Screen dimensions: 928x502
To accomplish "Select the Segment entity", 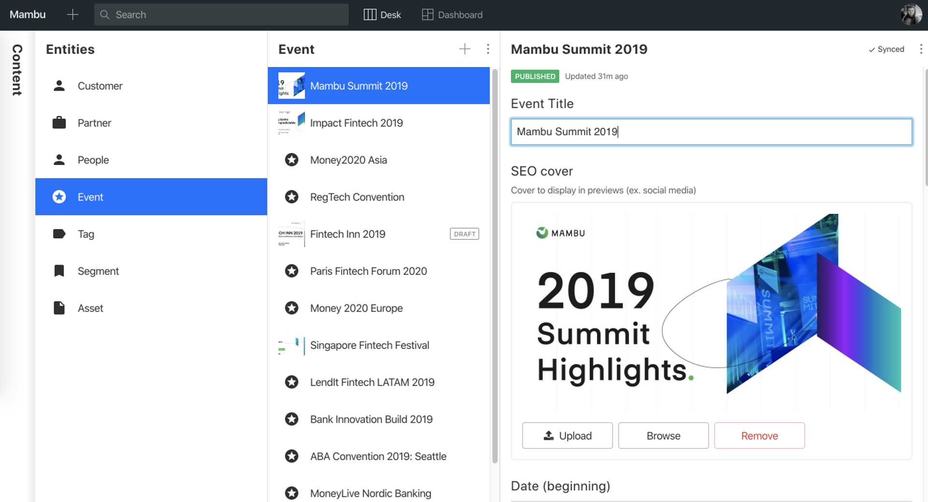I will tap(151, 271).
